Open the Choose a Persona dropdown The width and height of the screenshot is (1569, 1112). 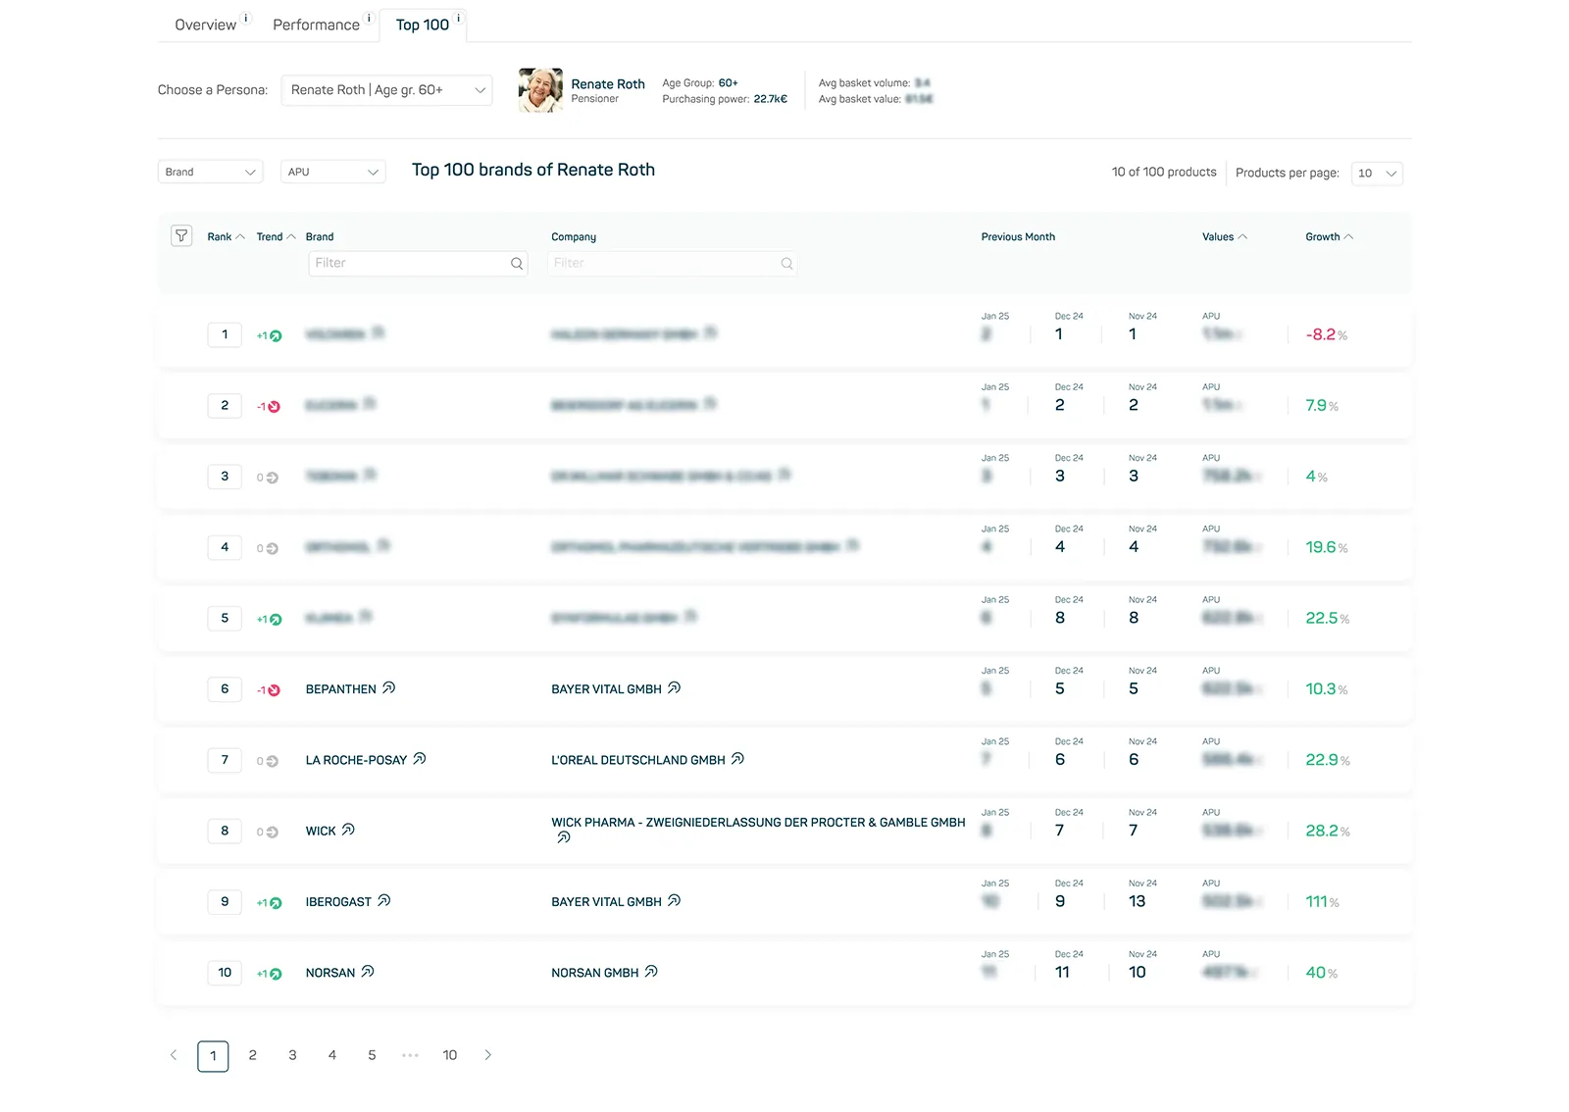386,90
